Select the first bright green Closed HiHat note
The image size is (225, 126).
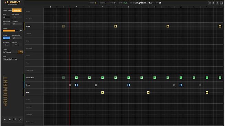(x=76, y=78)
